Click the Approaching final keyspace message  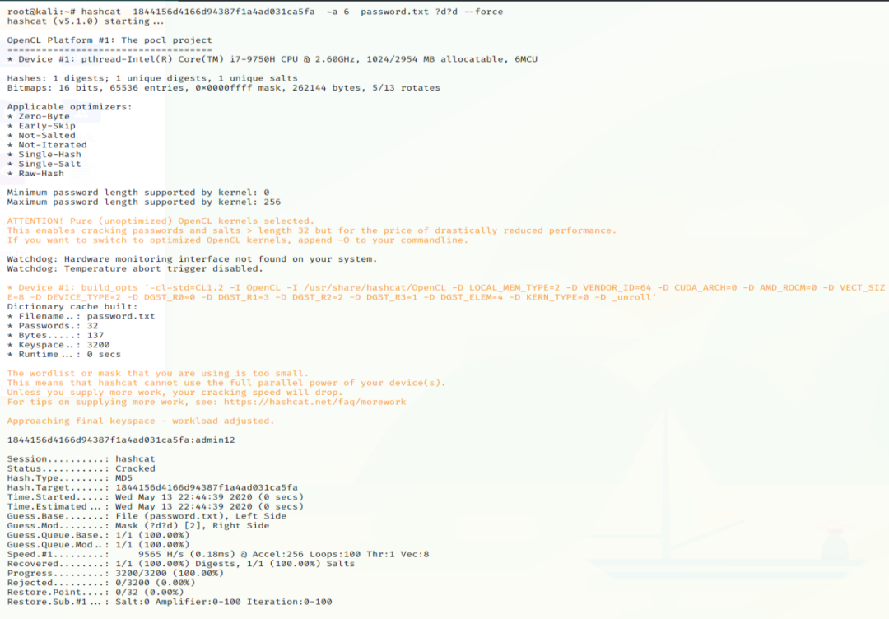(141, 421)
